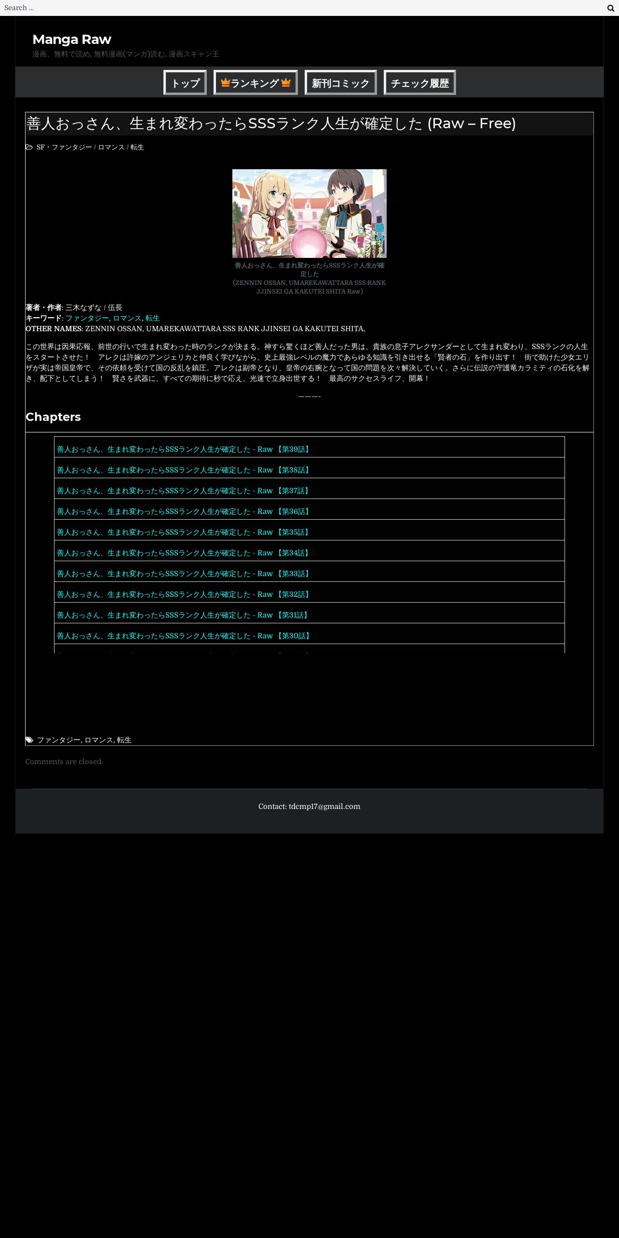
Task: Open the SF・ファンタジー category link
Action: [x=64, y=147]
